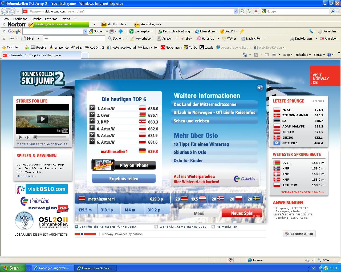
Task: Open Mehr lesen link
Action: [x=26, y=176]
